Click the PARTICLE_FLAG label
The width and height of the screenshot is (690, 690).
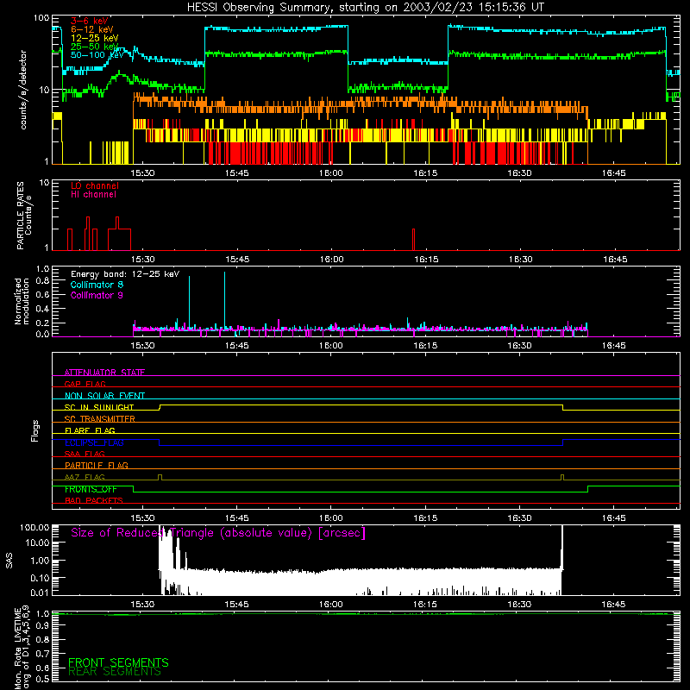pos(97,465)
